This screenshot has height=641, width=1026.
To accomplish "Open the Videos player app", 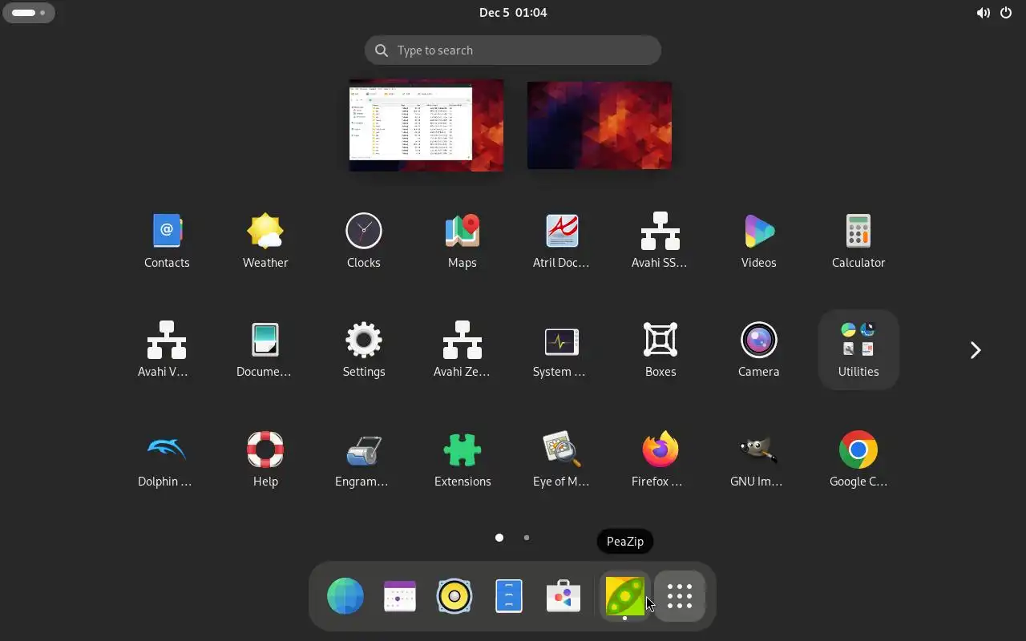I will [x=759, y=240].
